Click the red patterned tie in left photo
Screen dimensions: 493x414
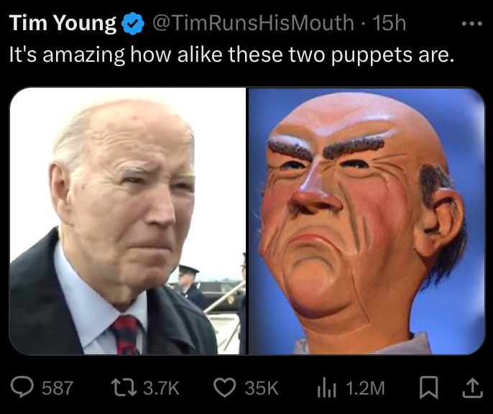126,335
